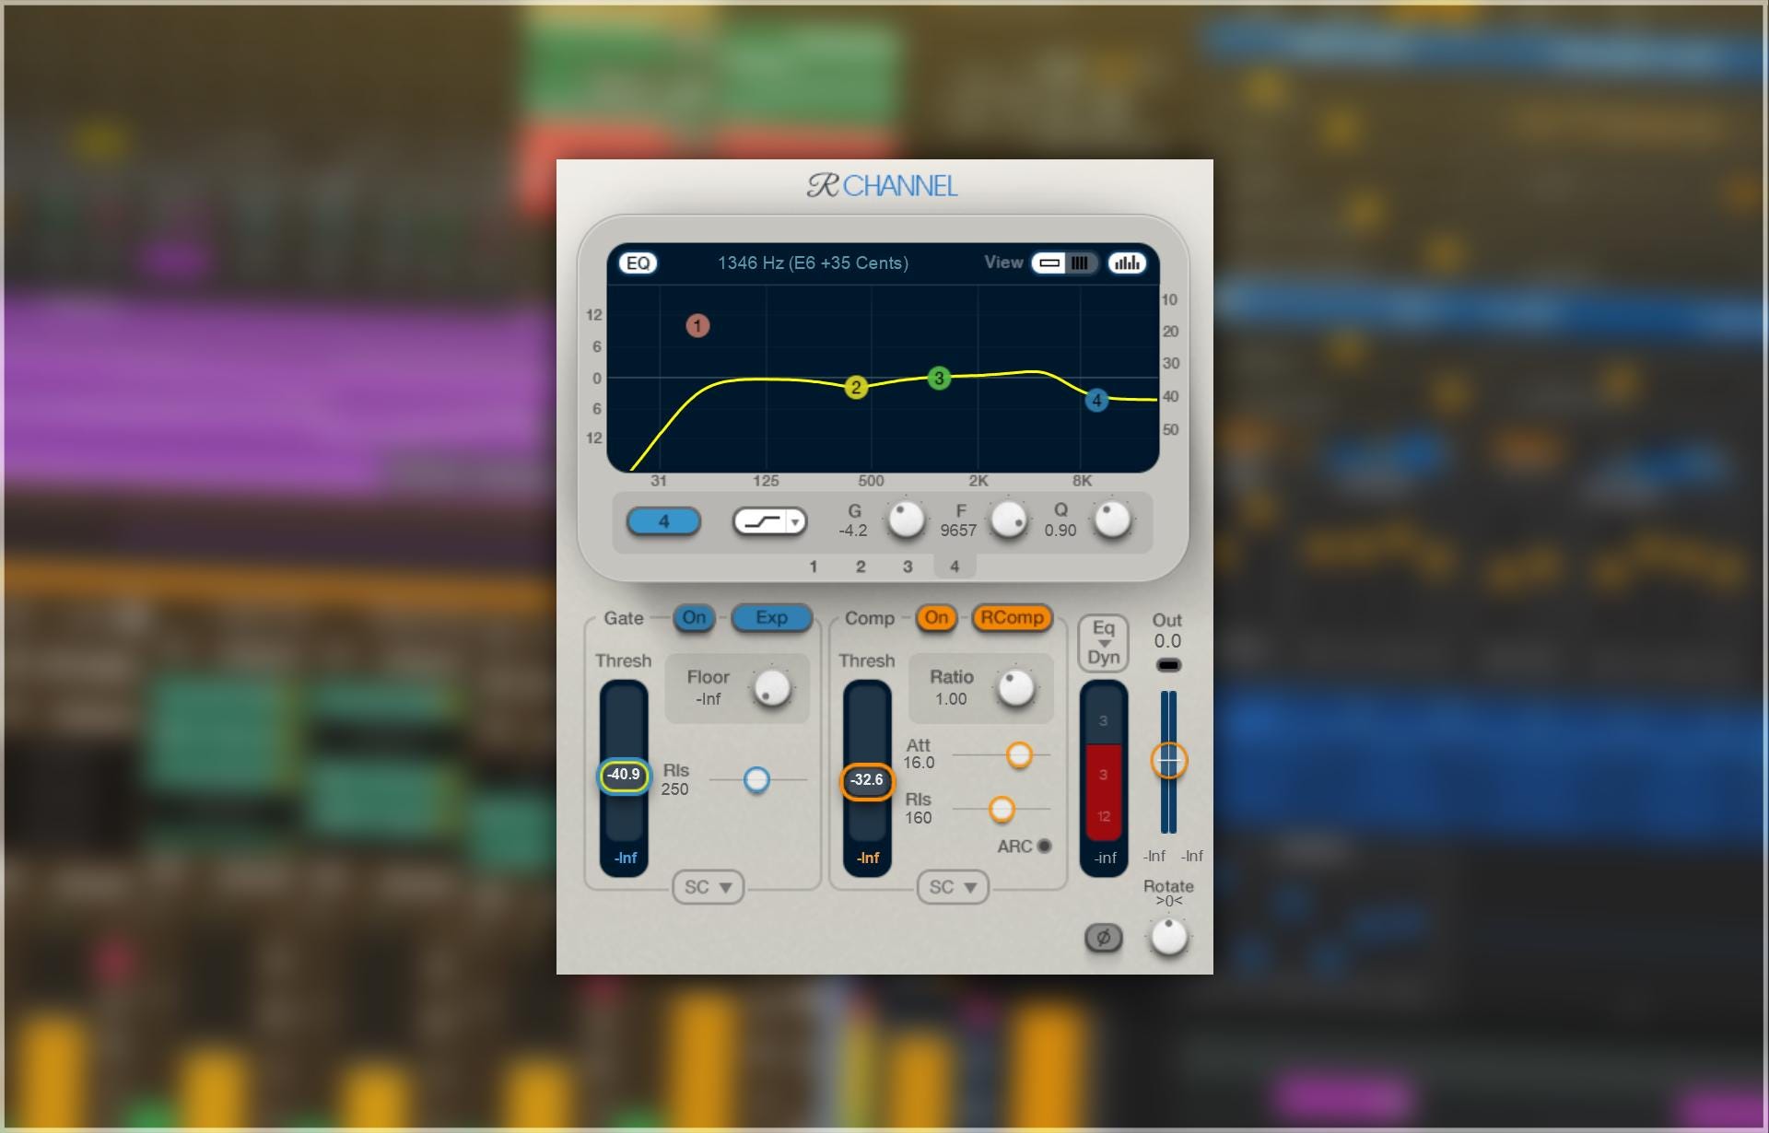Click the 1346 Hz frequency readout
This screenshot has width=1769, height=1133.
click(813, 263)
